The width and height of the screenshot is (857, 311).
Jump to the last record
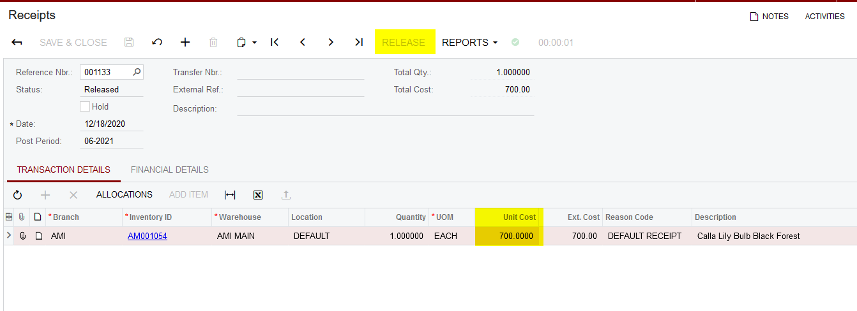click(x=359, y=43)
